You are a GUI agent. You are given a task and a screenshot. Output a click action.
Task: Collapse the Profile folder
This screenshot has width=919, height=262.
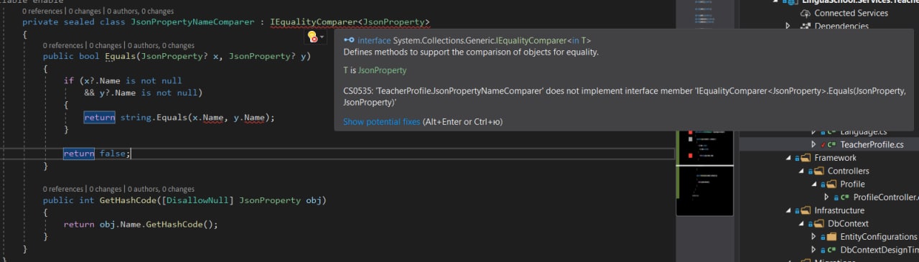(813, 184)
